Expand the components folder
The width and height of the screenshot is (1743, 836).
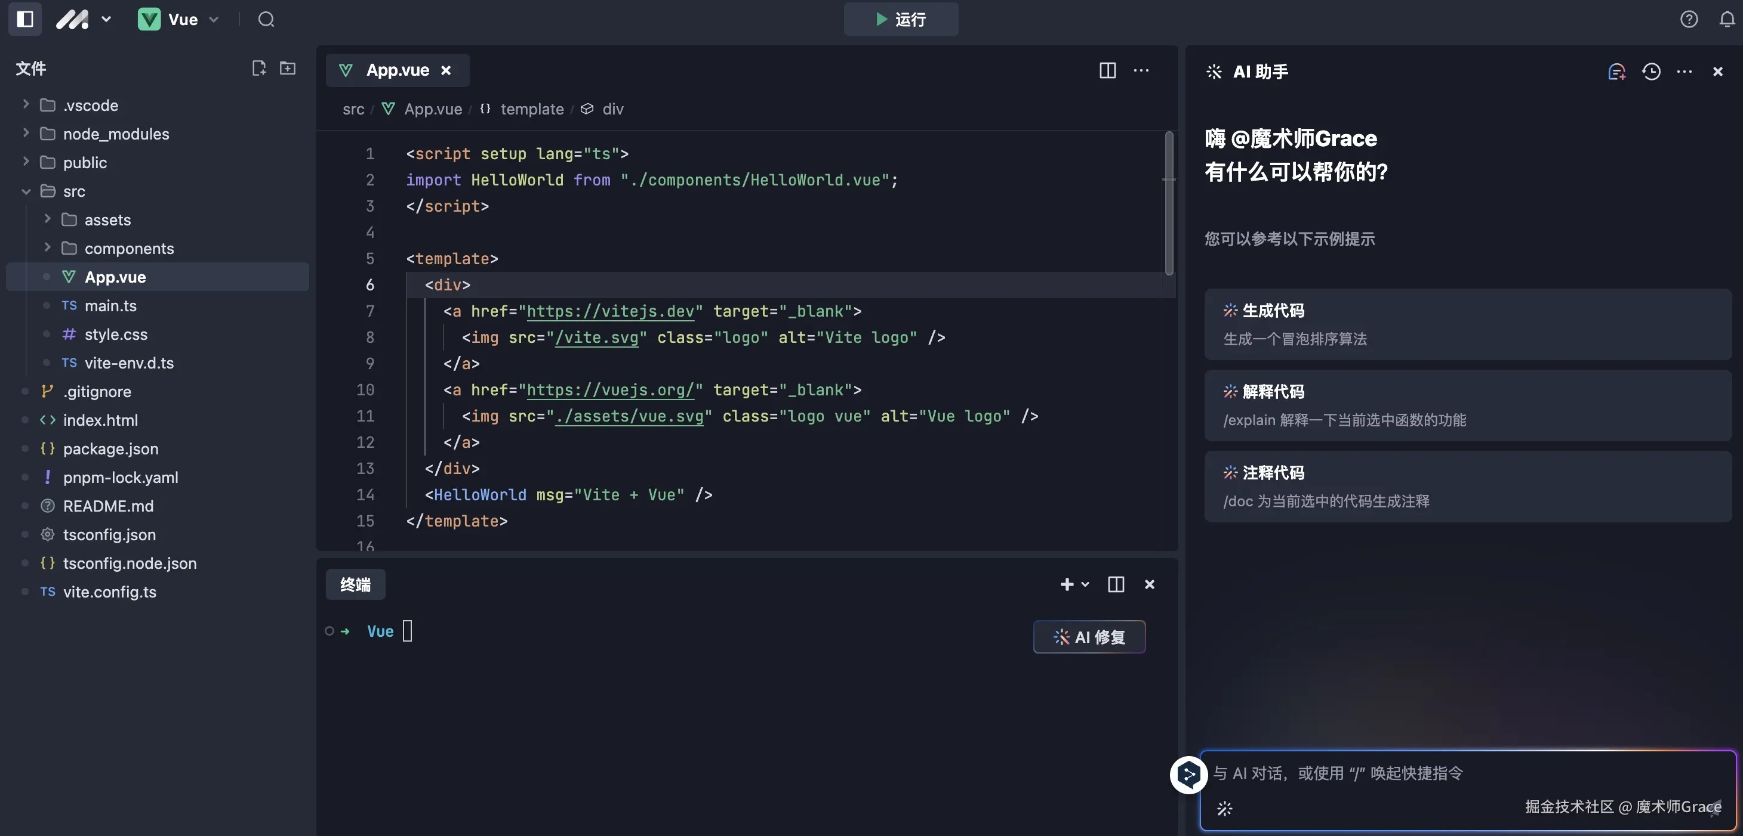[47, 248]
